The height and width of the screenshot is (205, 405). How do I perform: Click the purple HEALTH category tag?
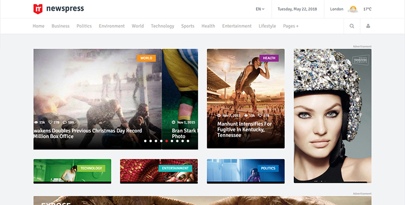coord(269,58)
